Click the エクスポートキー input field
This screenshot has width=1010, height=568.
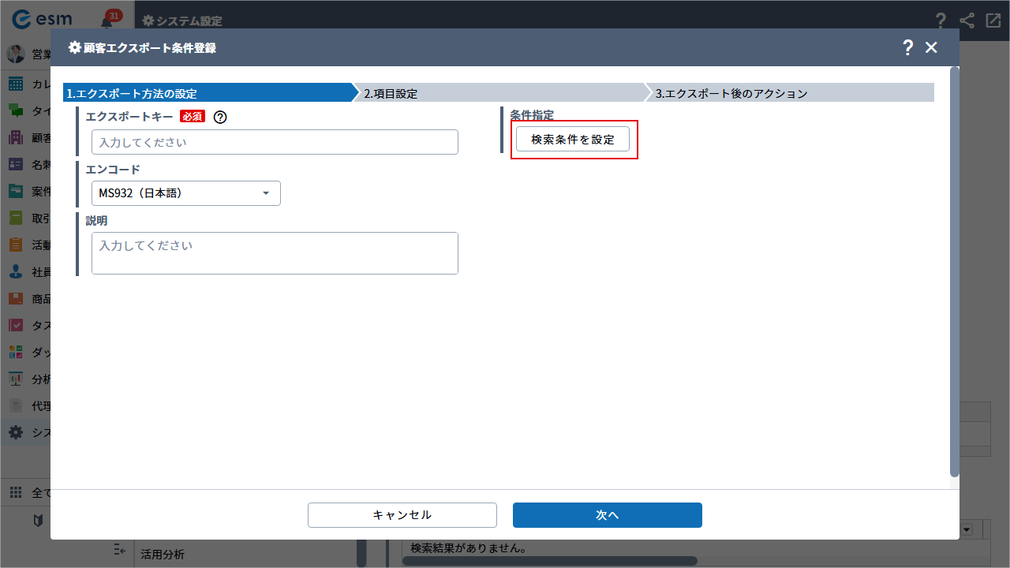[x=275, y=142]
